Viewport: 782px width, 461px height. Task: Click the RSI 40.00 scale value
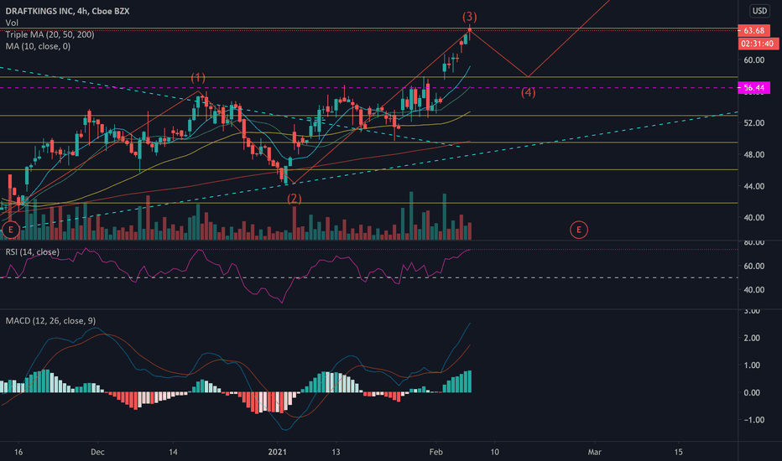tap(753, 290)
